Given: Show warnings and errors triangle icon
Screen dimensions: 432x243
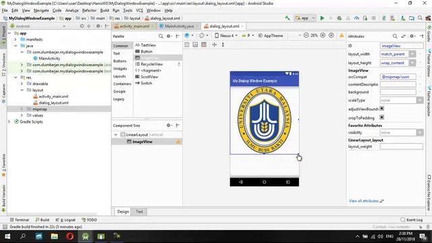Looking at the screenshot, I should [342, 36].
